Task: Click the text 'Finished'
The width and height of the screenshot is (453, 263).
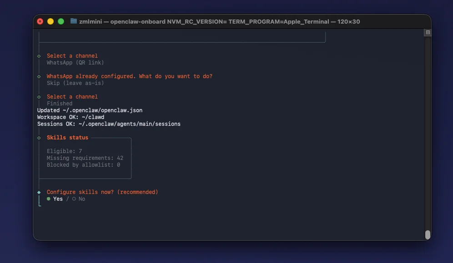Action: click(60, 104)
